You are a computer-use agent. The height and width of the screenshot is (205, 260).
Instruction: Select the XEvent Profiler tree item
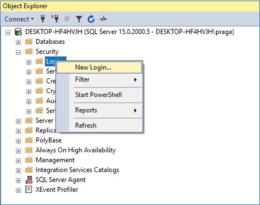pos(57,189)
